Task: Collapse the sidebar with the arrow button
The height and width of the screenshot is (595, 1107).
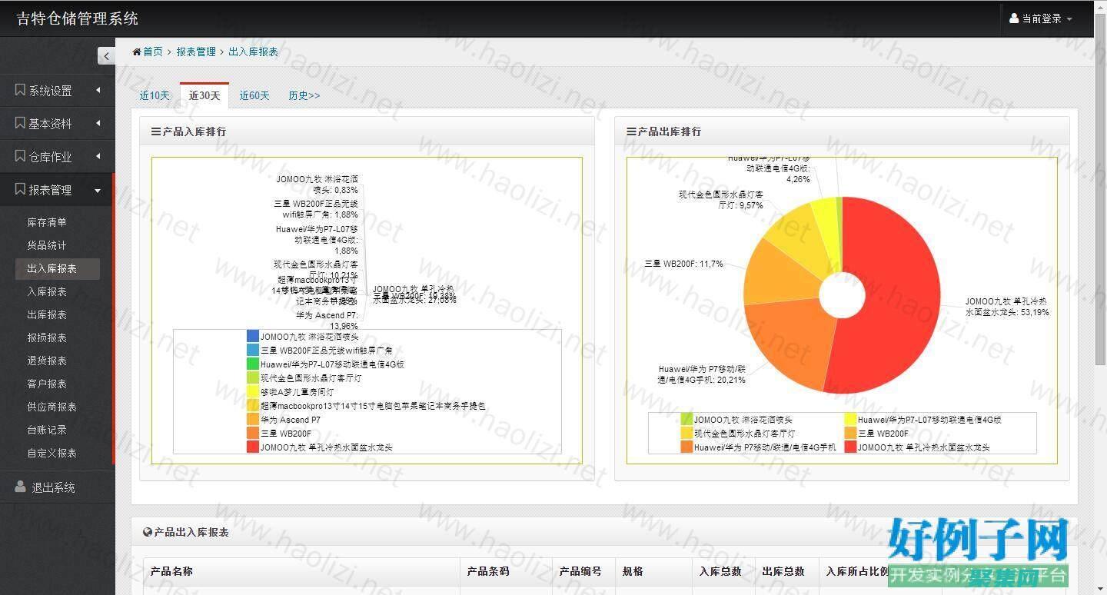Action: [x=106, y=55]
